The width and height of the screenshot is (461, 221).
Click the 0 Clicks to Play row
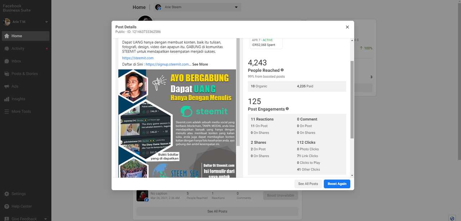[x=309, y=163]
